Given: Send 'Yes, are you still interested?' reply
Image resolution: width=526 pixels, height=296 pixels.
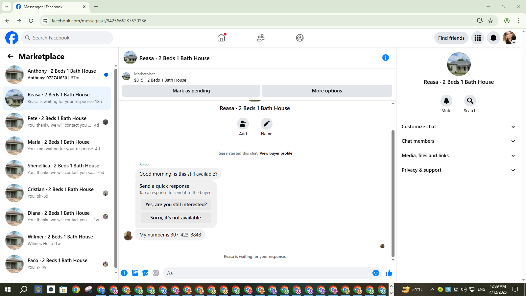Looking at the screenshot, I should click(x=176, y=205).
